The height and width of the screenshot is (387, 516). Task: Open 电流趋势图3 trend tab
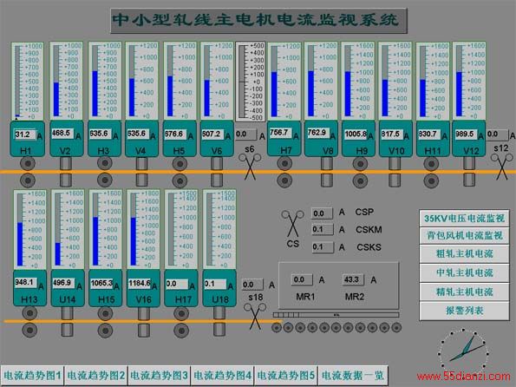point(159,375)
